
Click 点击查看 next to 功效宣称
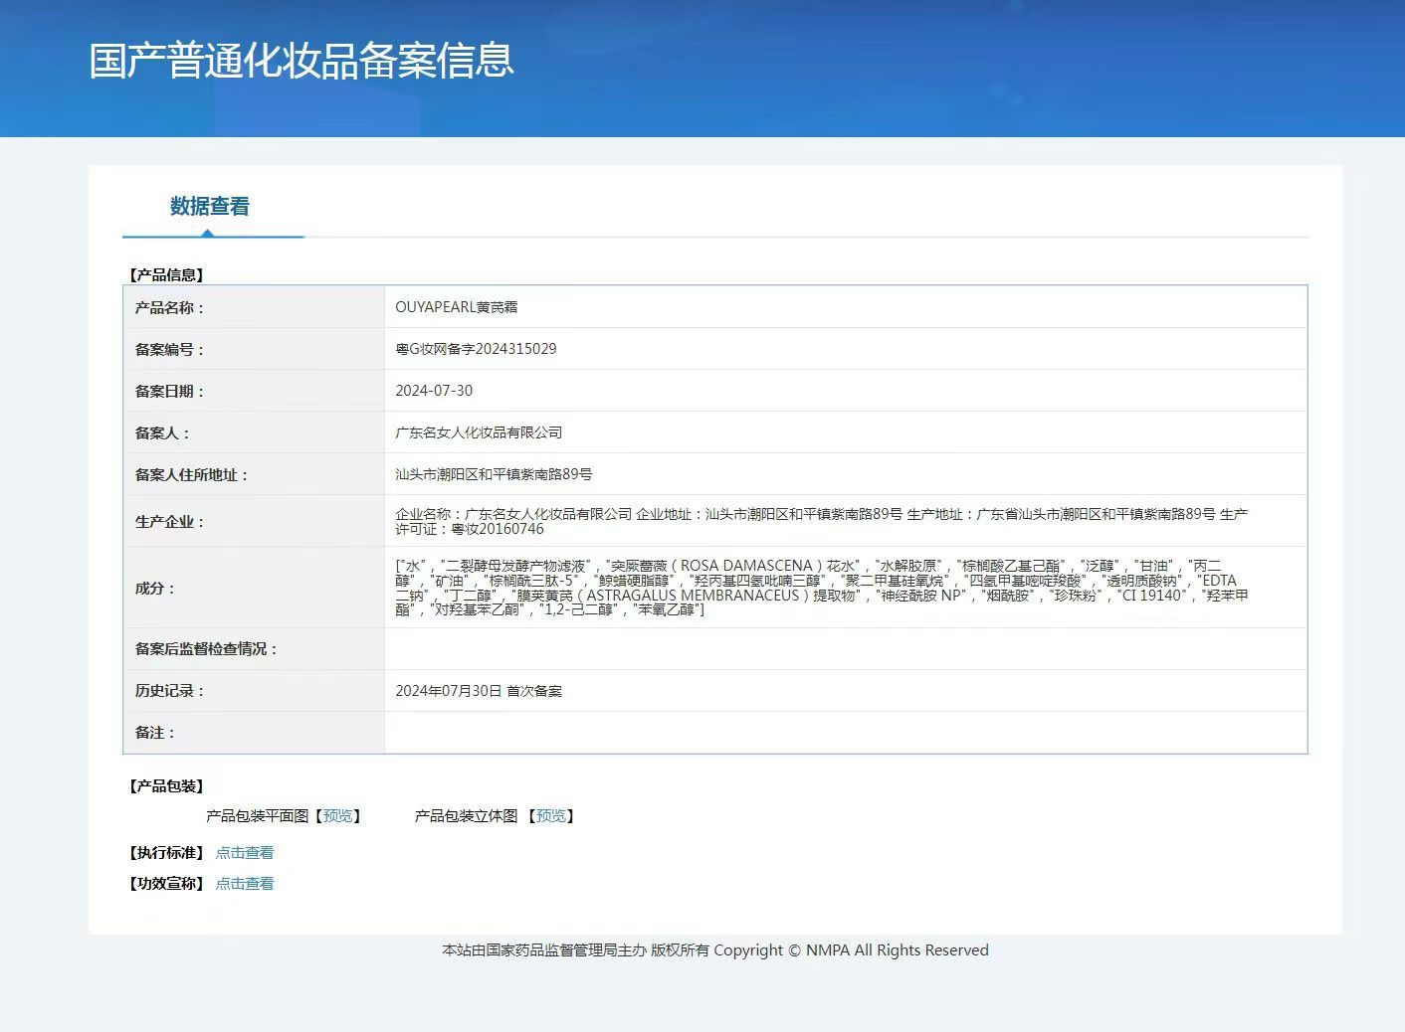[245, 884]
